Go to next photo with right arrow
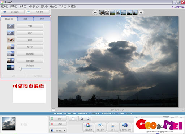Screen dimensions: 185x134 pyautogui.click(x=141, y=12)
